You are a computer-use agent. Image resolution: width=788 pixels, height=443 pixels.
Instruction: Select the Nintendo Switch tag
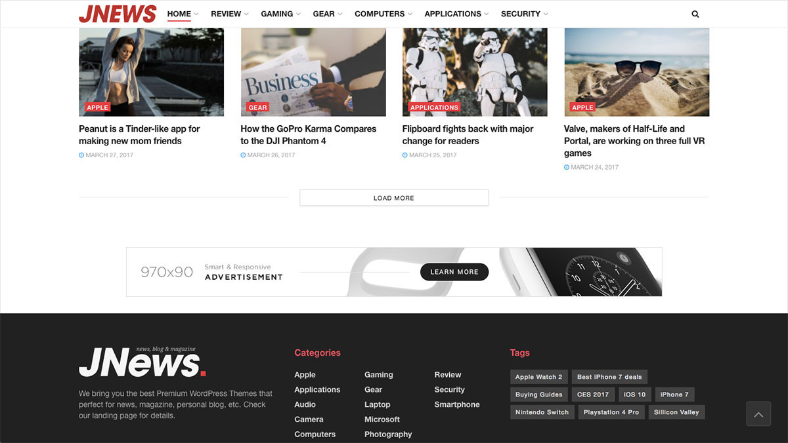click(542, 412)
